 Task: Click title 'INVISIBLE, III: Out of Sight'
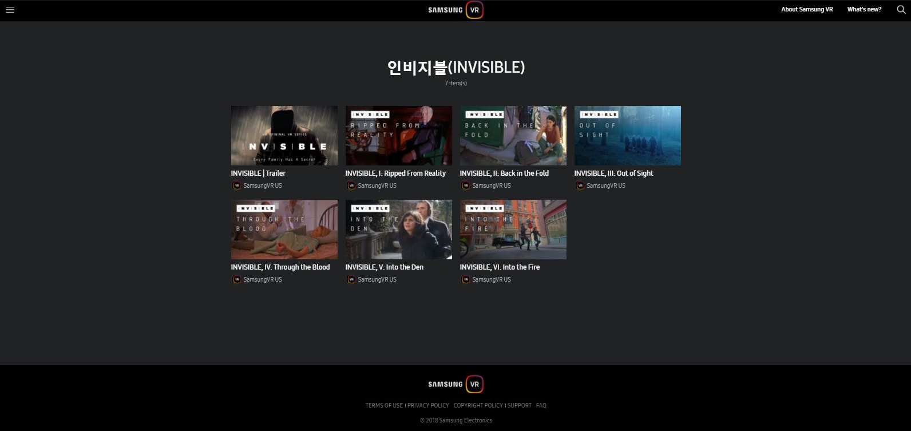pos(613,173)
